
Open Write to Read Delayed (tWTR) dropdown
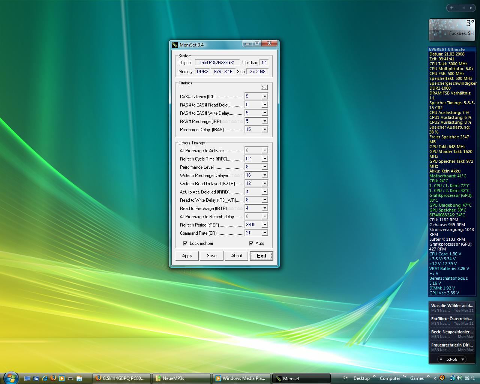point(265,183)
